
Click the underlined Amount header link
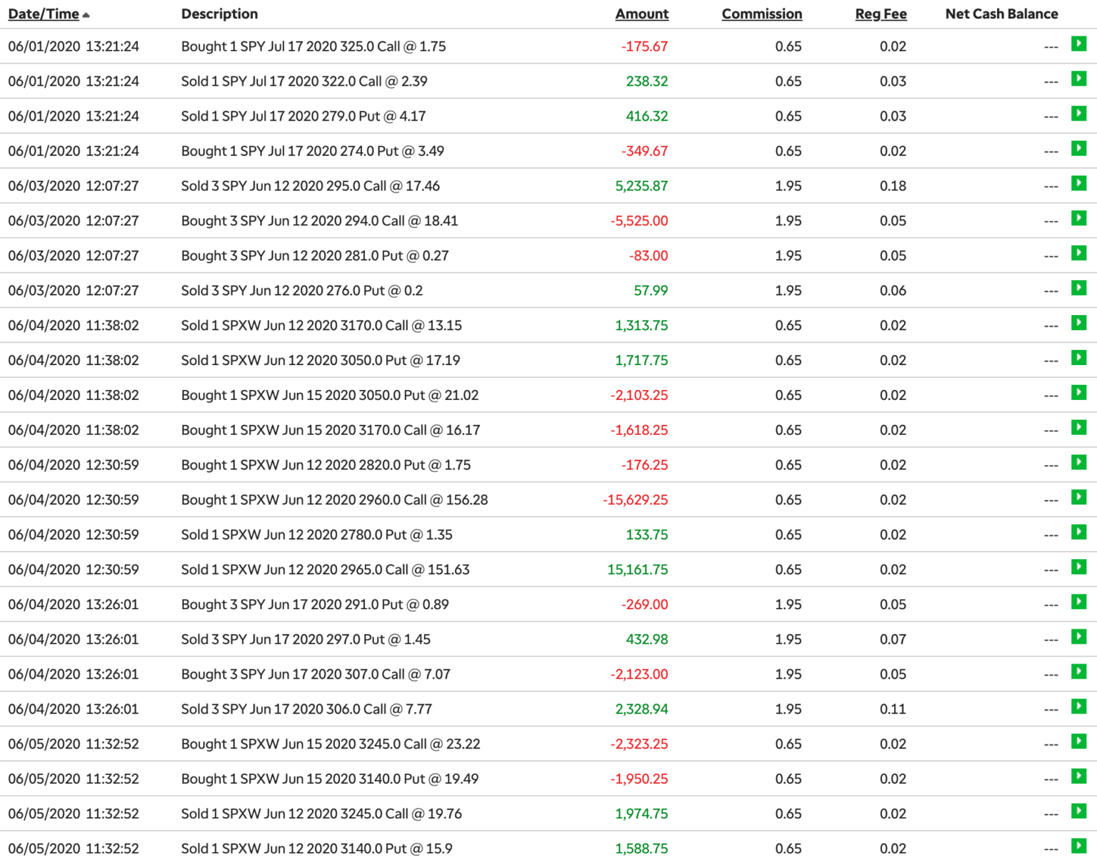pyautogui.click(x=641, y=14)
